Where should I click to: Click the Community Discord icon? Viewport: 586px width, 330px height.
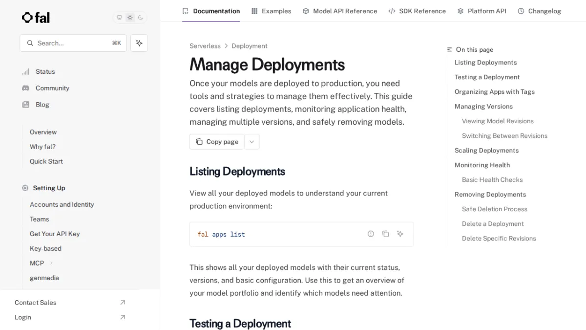pos(25,88)
